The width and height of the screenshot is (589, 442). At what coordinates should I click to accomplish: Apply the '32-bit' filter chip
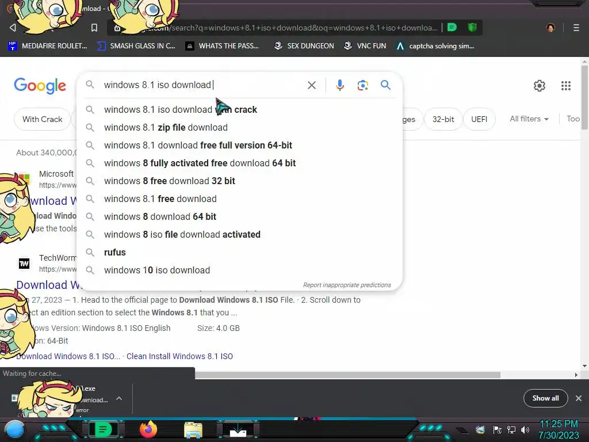(x=443, y=119)
